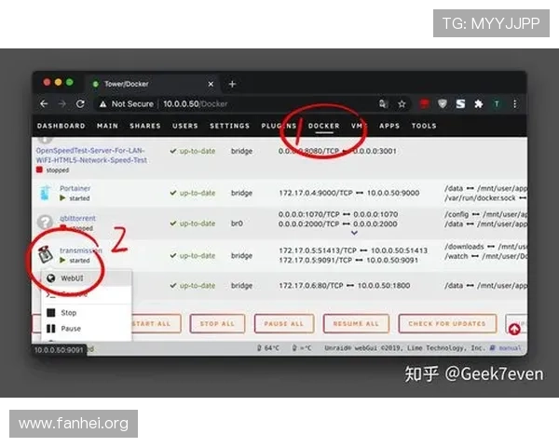Open the Dashboard menu
This screenshot has height=447, width=559.
61,126
